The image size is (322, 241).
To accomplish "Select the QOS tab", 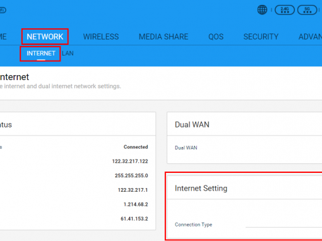I will coord(216,37).
